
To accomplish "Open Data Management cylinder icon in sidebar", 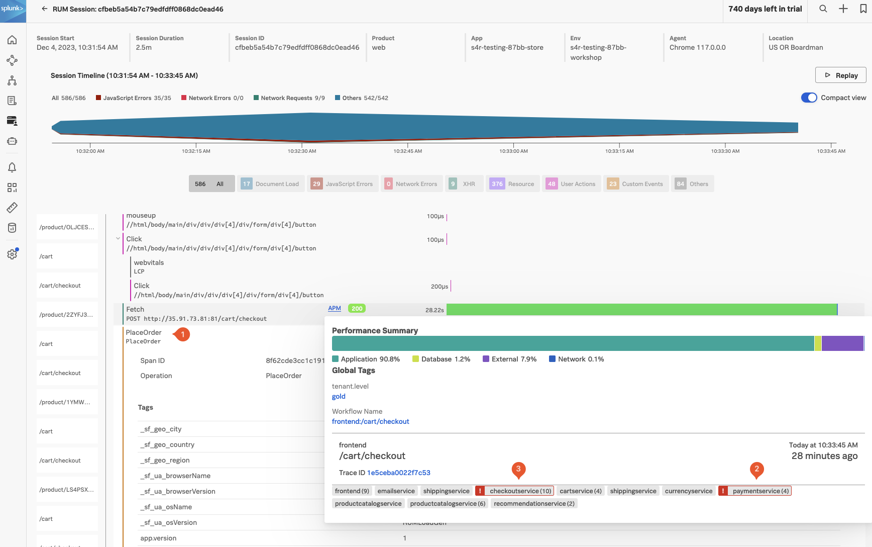I will (x=13, y=228).
